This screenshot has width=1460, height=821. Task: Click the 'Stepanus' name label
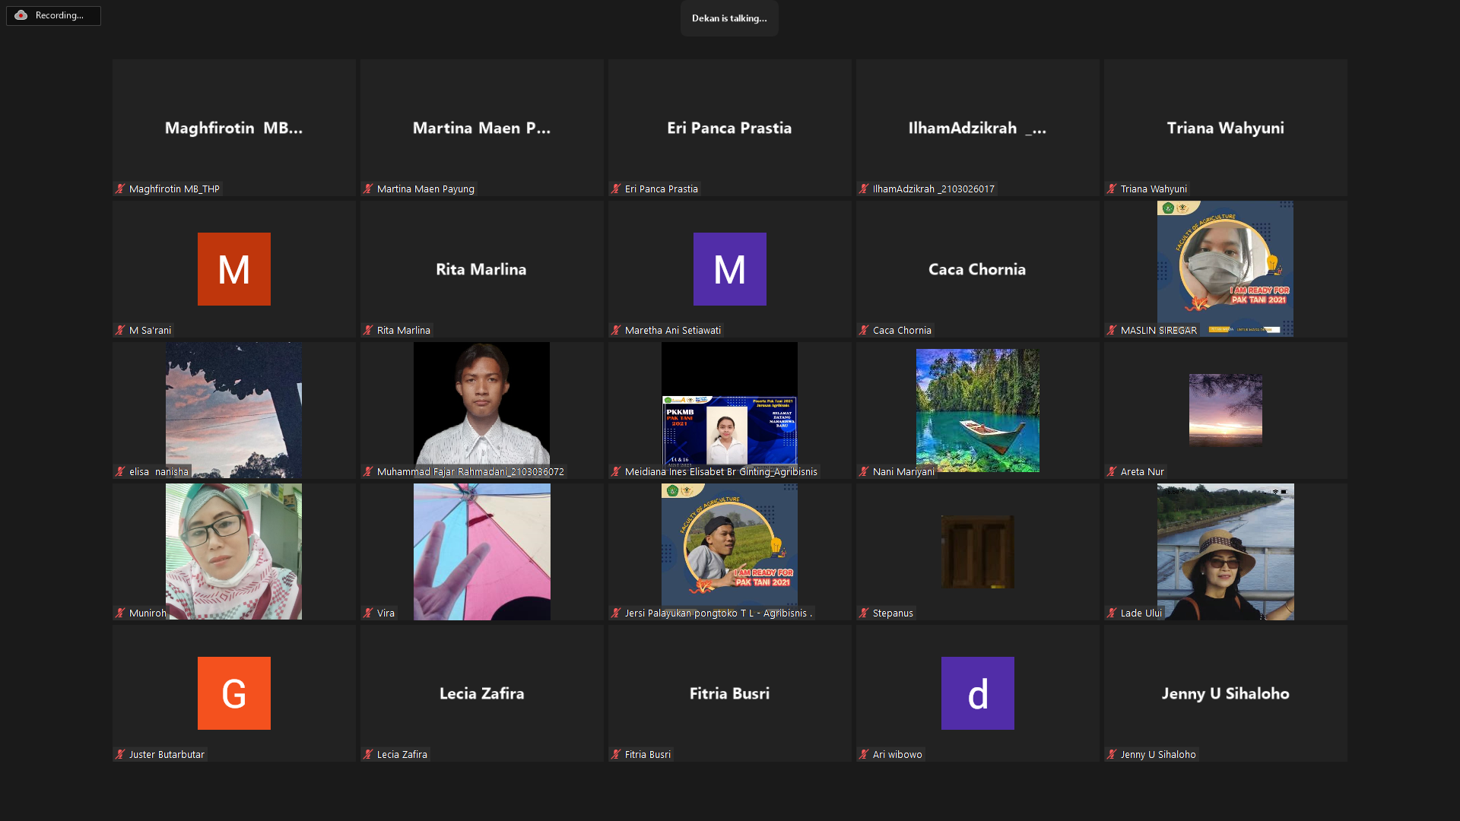coord(893,613)
